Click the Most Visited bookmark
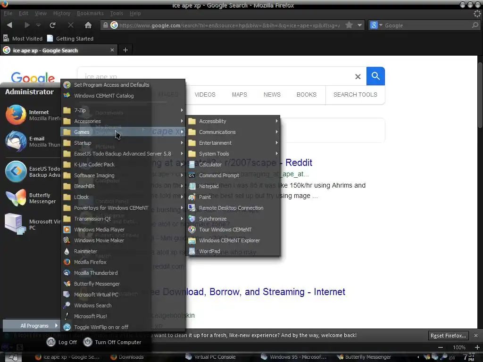 (x=23, y=39)
